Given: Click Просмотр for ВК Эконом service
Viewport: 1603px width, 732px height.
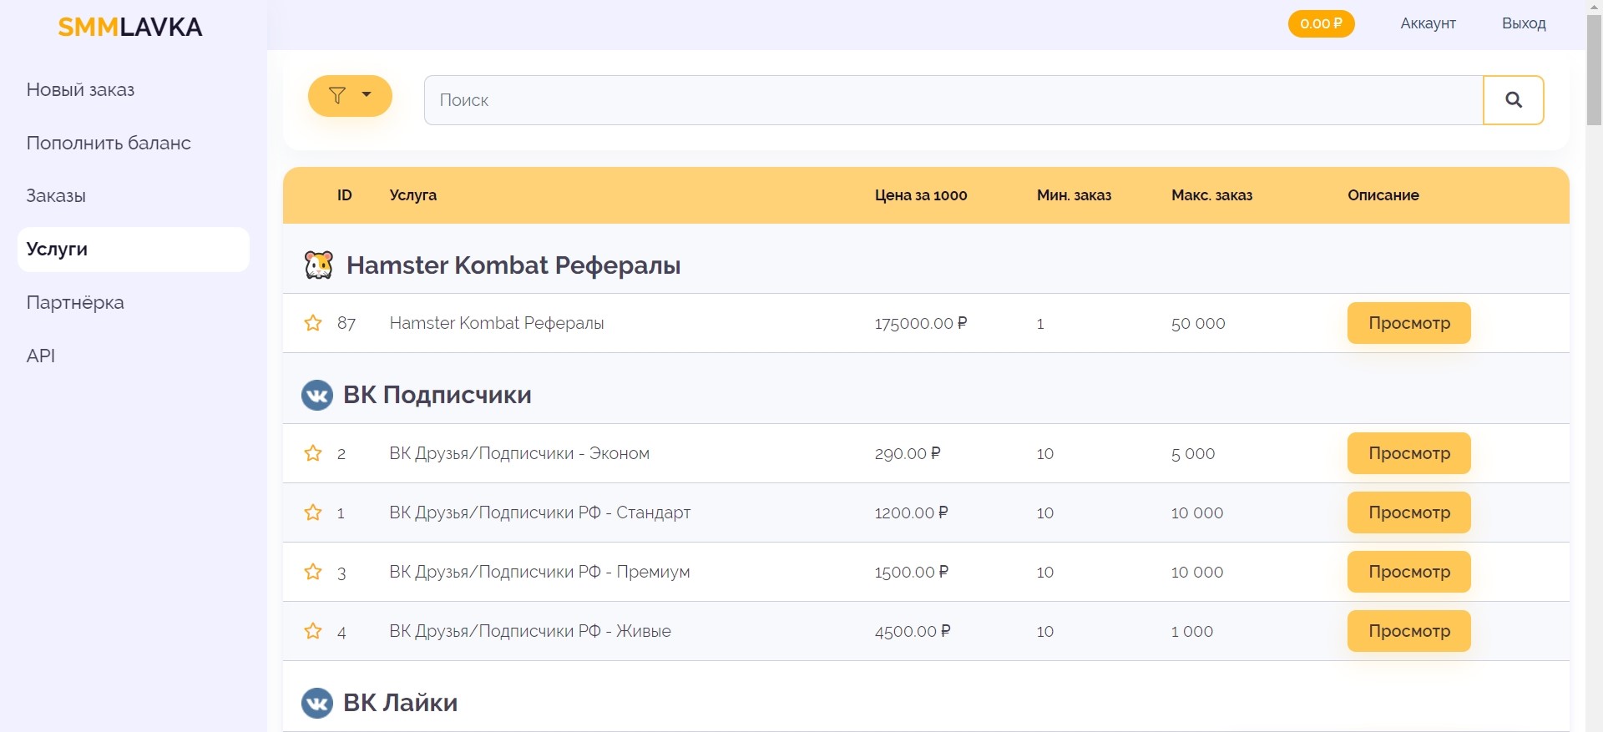Looking at the screenshot, I should (x=1408, y=453).
